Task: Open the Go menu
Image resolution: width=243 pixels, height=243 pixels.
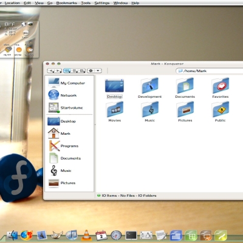Action: click(x=50, y=3)
